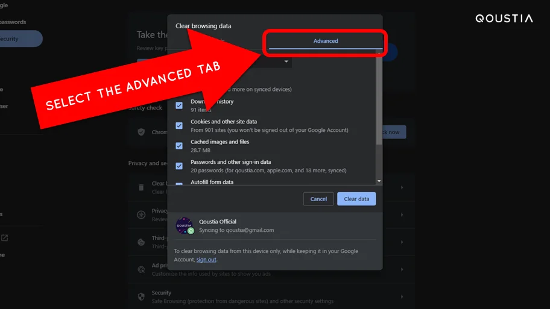Click the Qoustia Official profile avatar
The image size is (550, 309).
(185, 226)
